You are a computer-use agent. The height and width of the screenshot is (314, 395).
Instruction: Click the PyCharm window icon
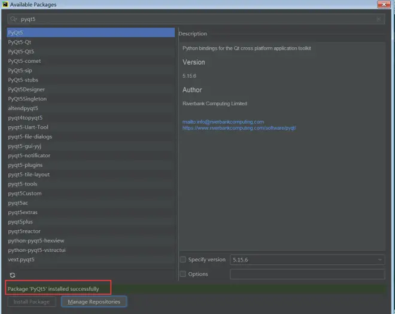pos(5,4)
